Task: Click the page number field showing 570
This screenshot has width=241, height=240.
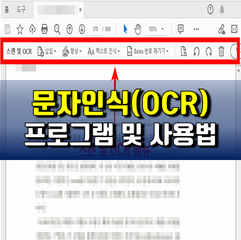Action: (96, 29)
